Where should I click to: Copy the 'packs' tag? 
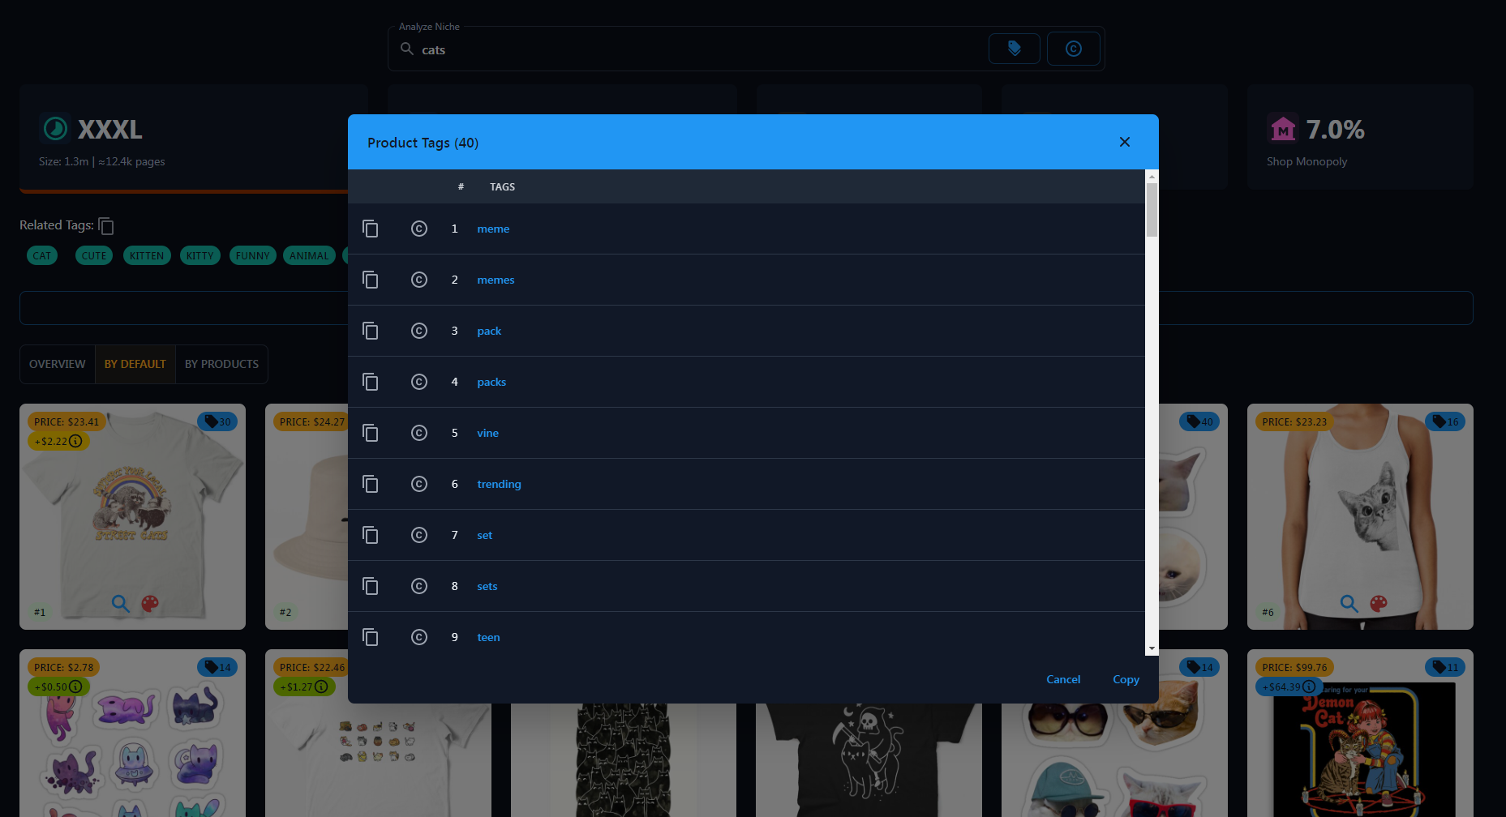[371, 382]
